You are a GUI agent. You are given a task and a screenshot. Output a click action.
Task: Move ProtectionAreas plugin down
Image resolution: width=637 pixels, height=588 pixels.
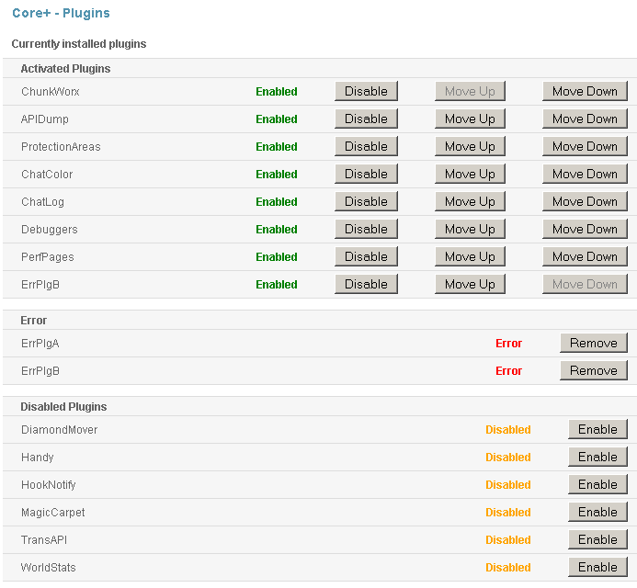pos(585,146)
